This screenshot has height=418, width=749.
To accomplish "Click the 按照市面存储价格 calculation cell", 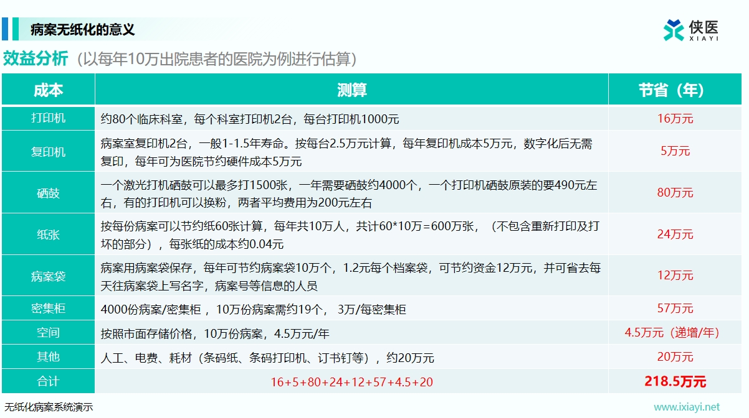I will coord(351,333).
